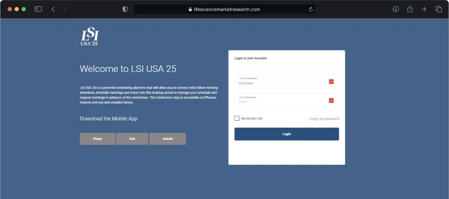Click the padlock icon in address bar

190,9
